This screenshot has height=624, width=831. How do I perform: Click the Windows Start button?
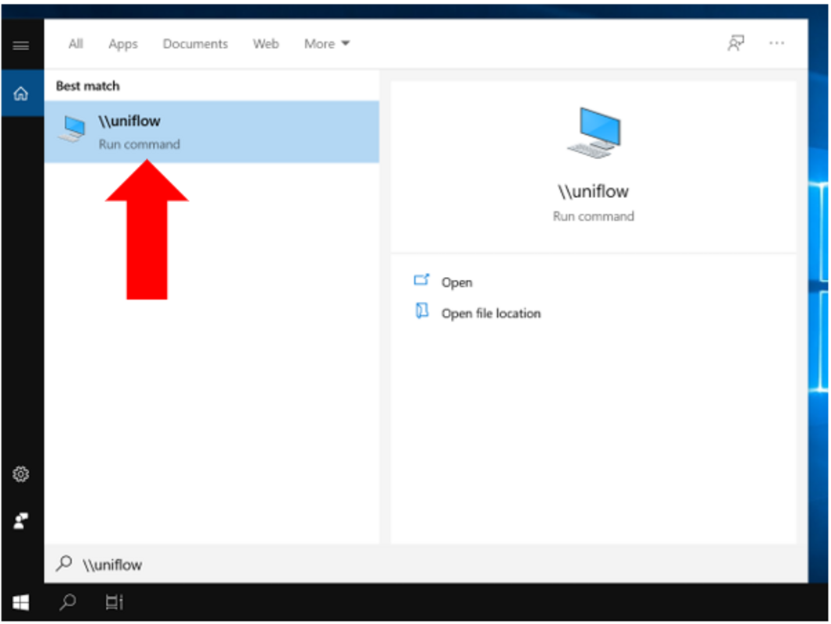coord(21,602)
